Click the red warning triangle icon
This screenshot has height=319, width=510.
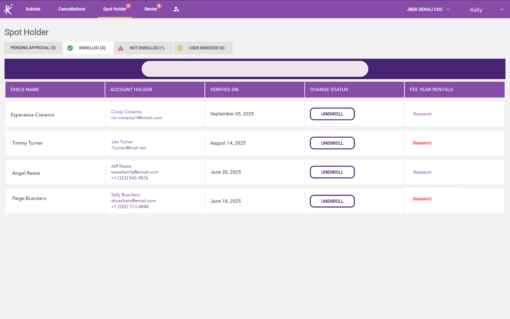coord(121,48)
